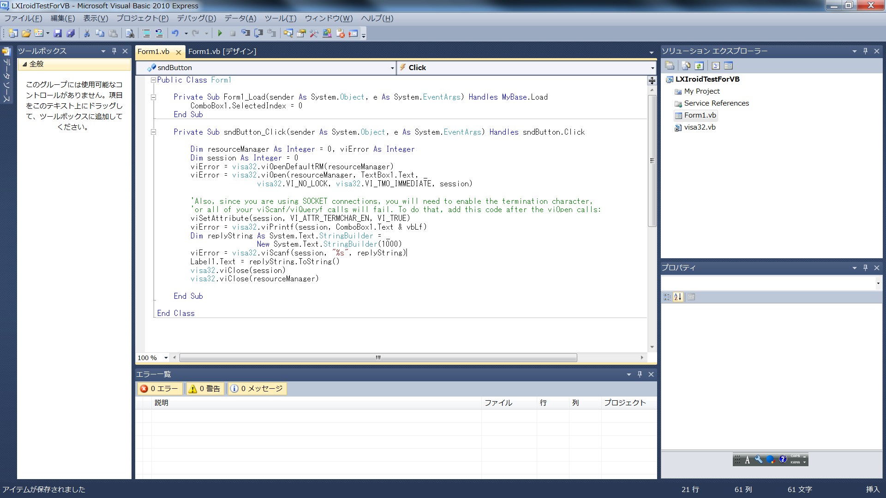Refresh the Solution Explorer tree
886x498 pixels.
[699, 66]
